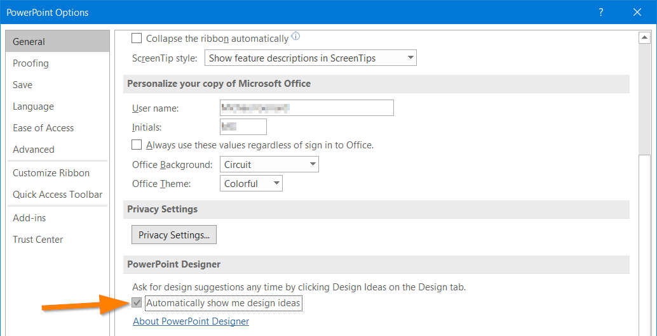Click the PowerPoint Designer section heading

point(174,264)
